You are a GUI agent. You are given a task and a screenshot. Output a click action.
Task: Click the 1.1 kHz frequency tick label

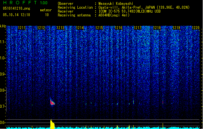[x=3, y=42]
